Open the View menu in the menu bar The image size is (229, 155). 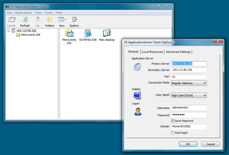coord(38,13)
